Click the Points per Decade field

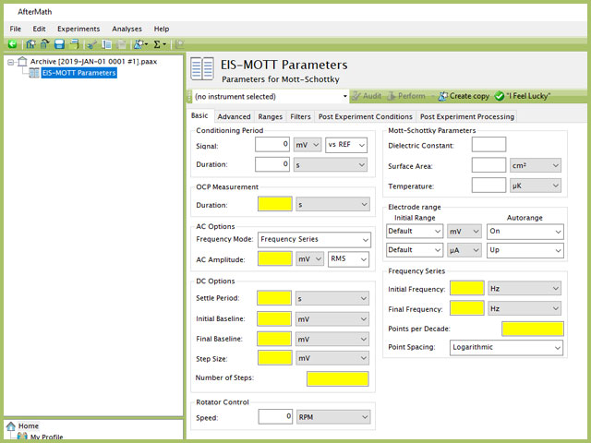533,329
